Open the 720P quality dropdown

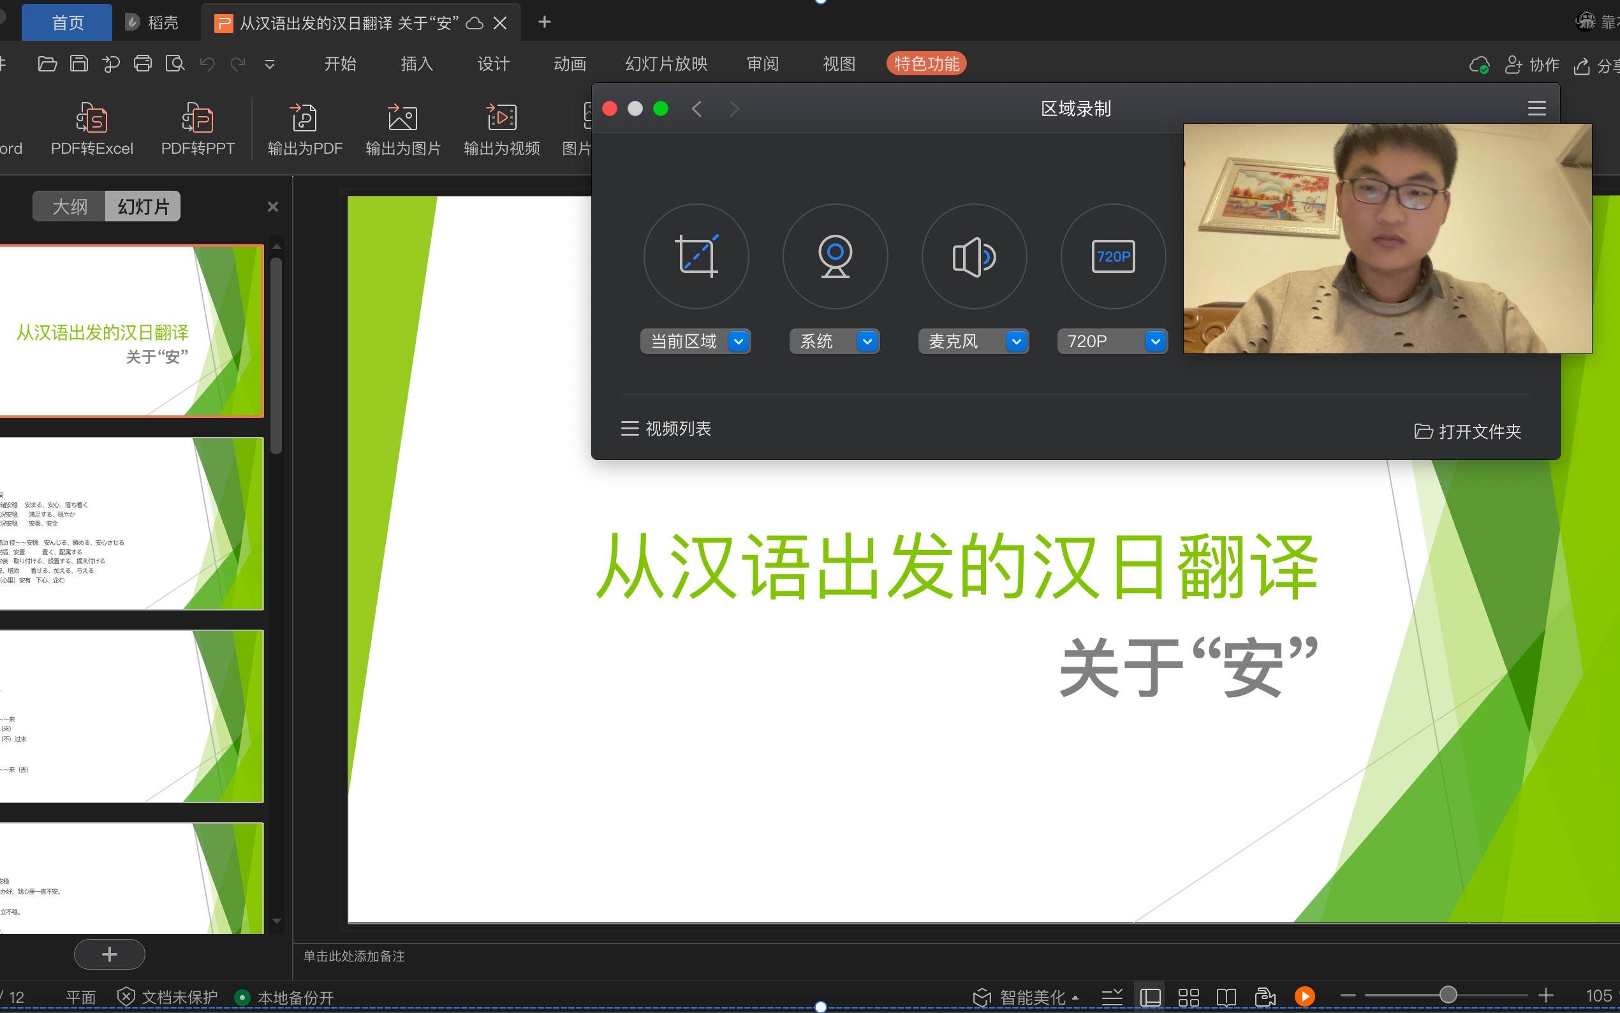tap(1112, 342)
